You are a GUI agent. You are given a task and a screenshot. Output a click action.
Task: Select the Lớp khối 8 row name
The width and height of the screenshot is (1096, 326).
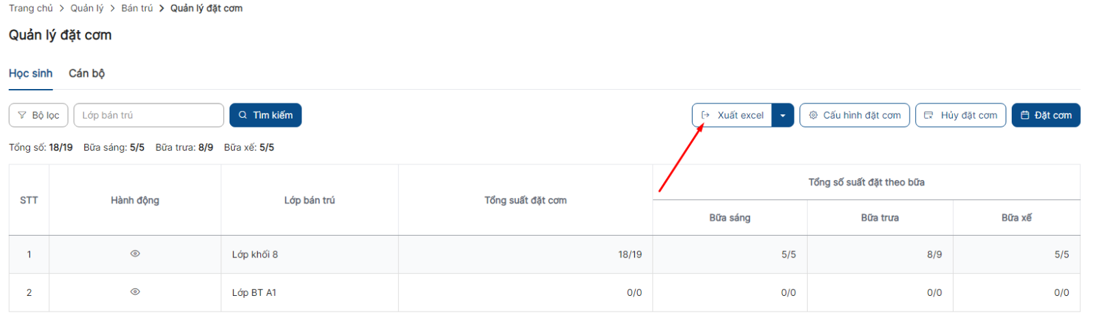[x=255, y=254]
